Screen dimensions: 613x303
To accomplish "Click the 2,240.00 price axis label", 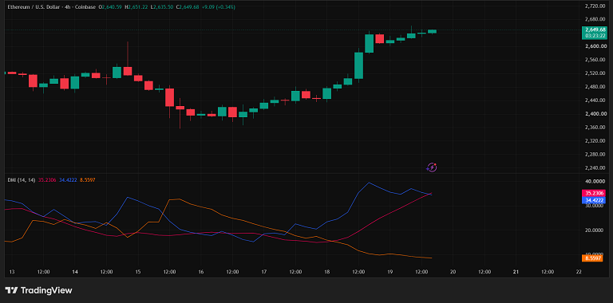I will [594, 167].
